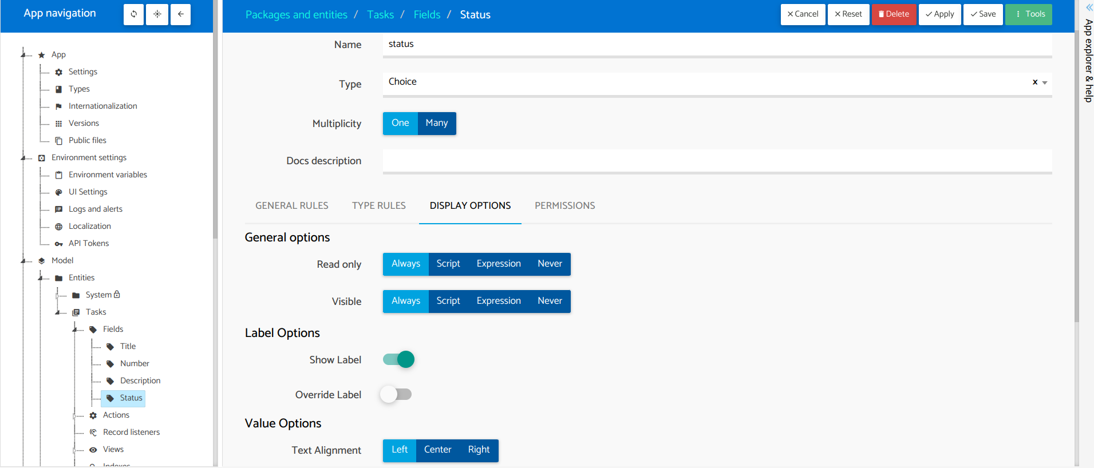Click the Docs description input field
Screen dimensions: 1094x468
[717, 161]
